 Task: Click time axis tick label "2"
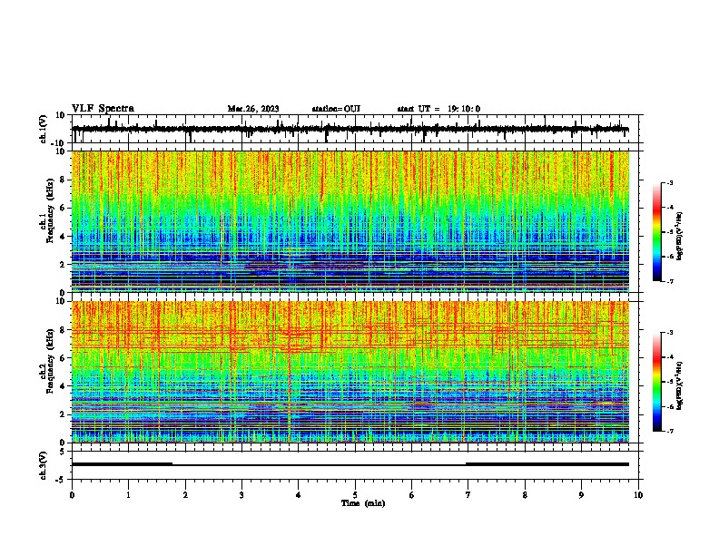point(185,495)
